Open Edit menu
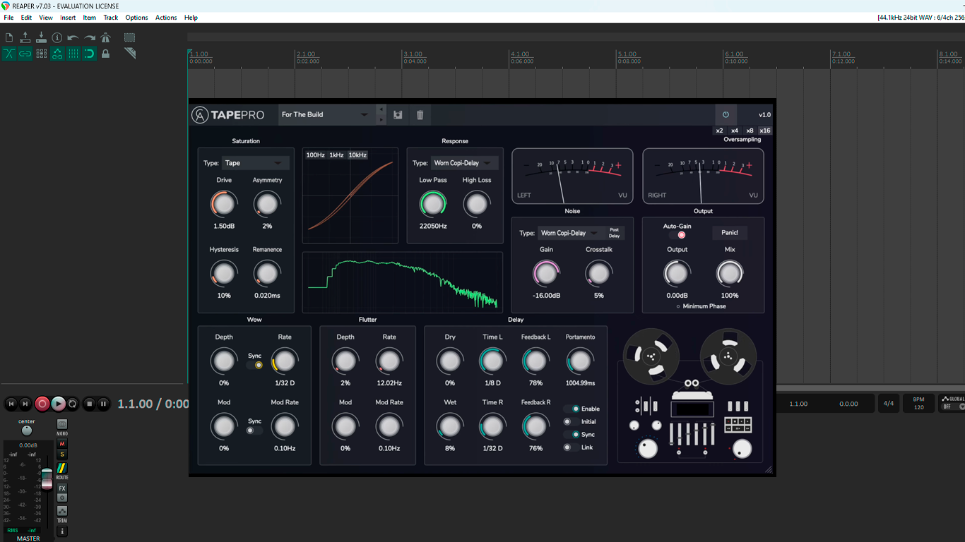 pos(26,18)
